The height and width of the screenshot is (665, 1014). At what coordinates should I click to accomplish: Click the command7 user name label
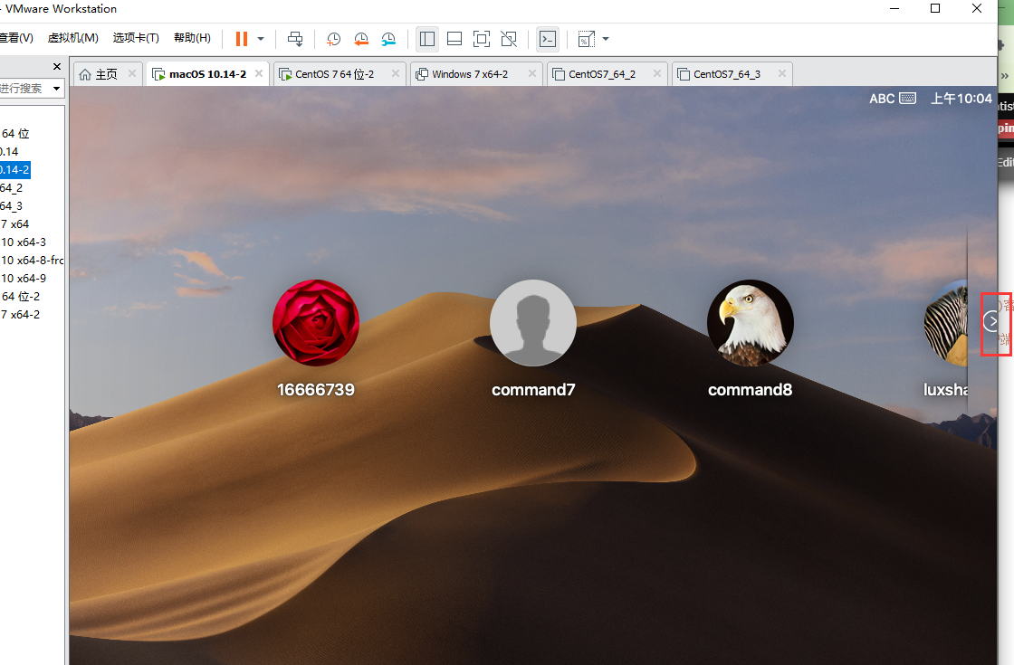tap(533, 390)
